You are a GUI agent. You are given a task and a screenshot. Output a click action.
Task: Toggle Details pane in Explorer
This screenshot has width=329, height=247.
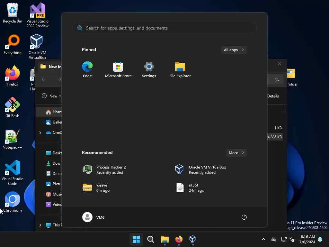[x=273, y=96]
